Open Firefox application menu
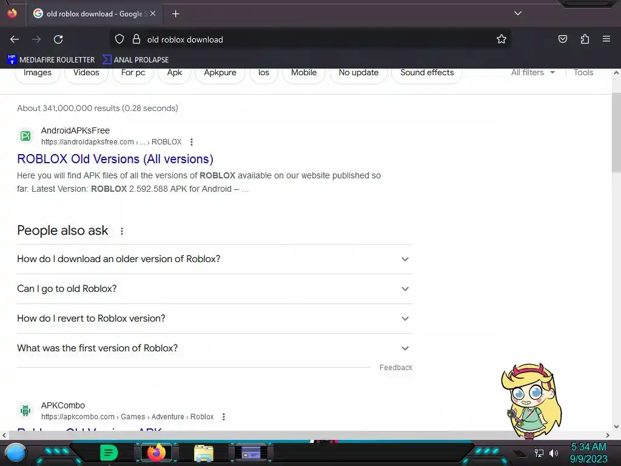The image size is (621, 466). tap(606, 39)
